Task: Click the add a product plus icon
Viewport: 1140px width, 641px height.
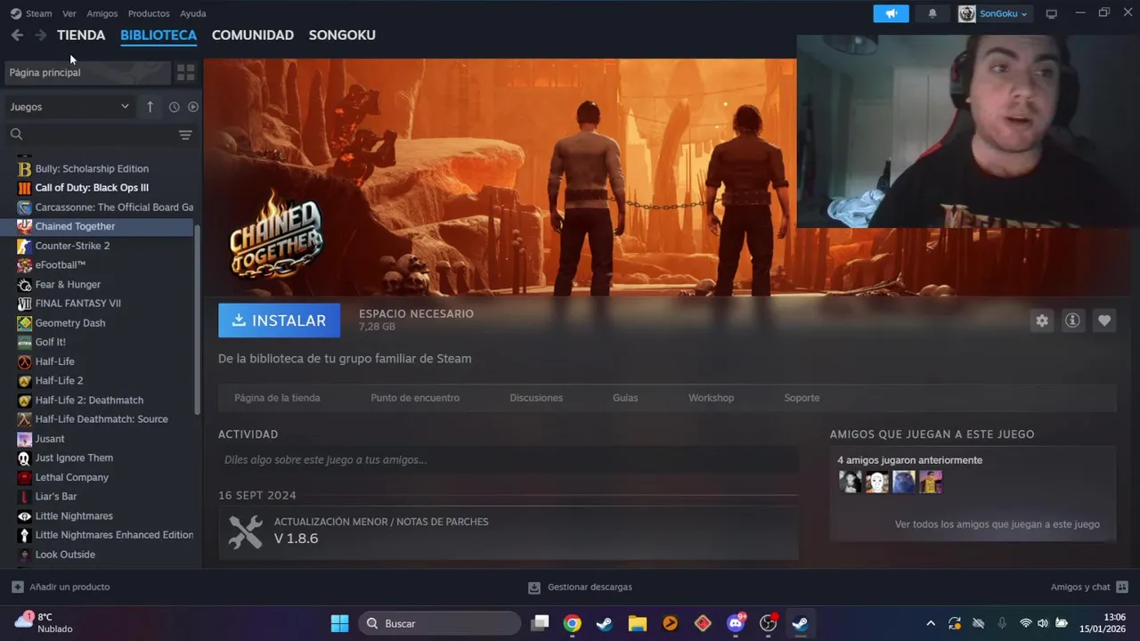Action: (18, 587)
